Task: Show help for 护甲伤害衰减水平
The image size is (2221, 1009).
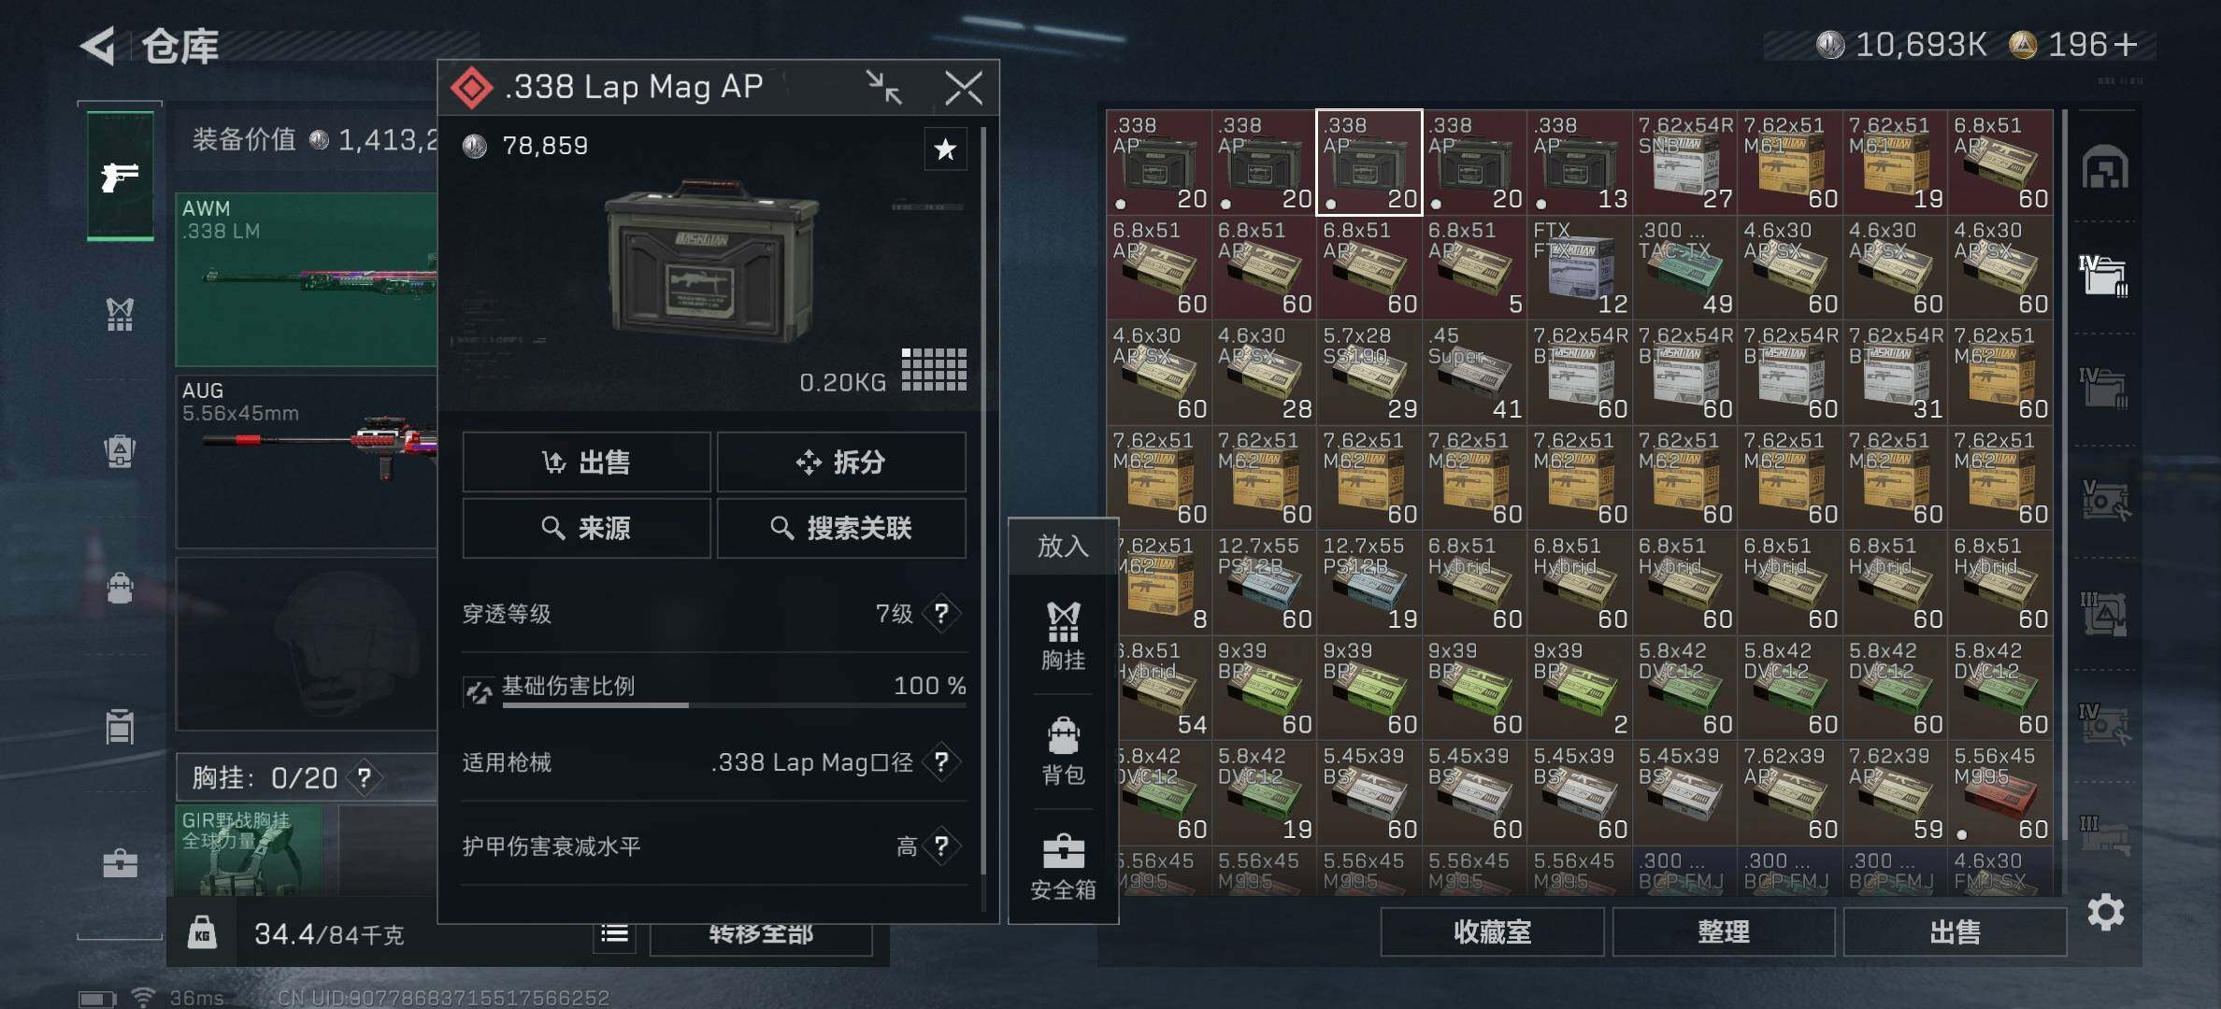Action: point(941,846)
